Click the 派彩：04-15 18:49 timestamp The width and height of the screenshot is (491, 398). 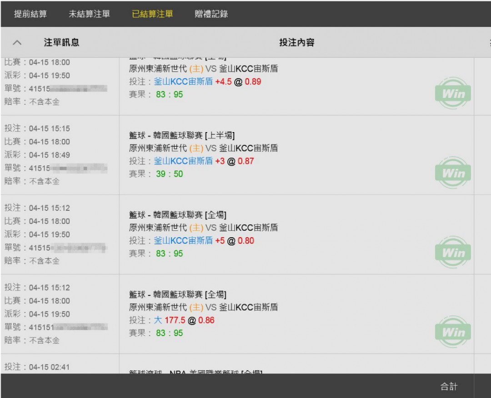pyautogui.click(x=37, y=155)
